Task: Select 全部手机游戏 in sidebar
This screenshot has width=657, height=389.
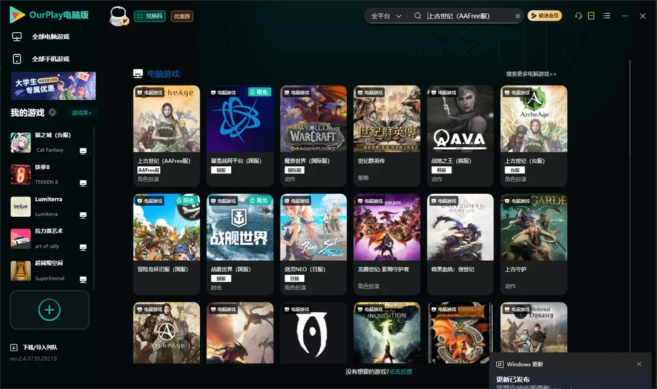Action: tap(51, 58)
